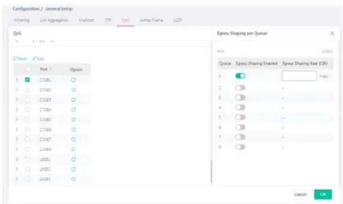Expand the row for port 2.5GE4

click(17, 109)
